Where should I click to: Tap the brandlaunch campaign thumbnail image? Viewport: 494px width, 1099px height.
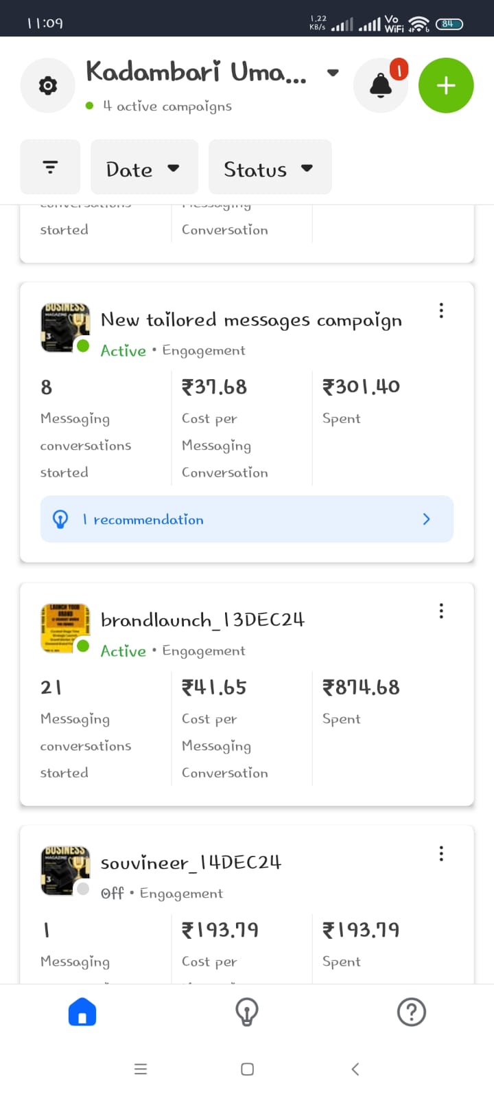coord(64,627)
